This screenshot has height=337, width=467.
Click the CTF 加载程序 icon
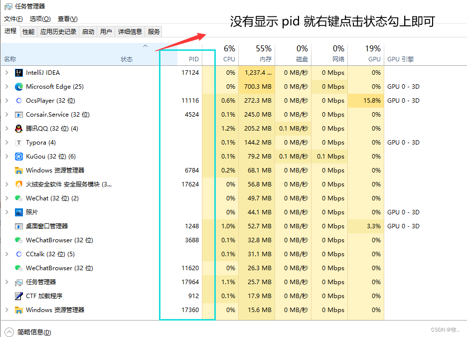pyautogui.click(x=19, y=296)
